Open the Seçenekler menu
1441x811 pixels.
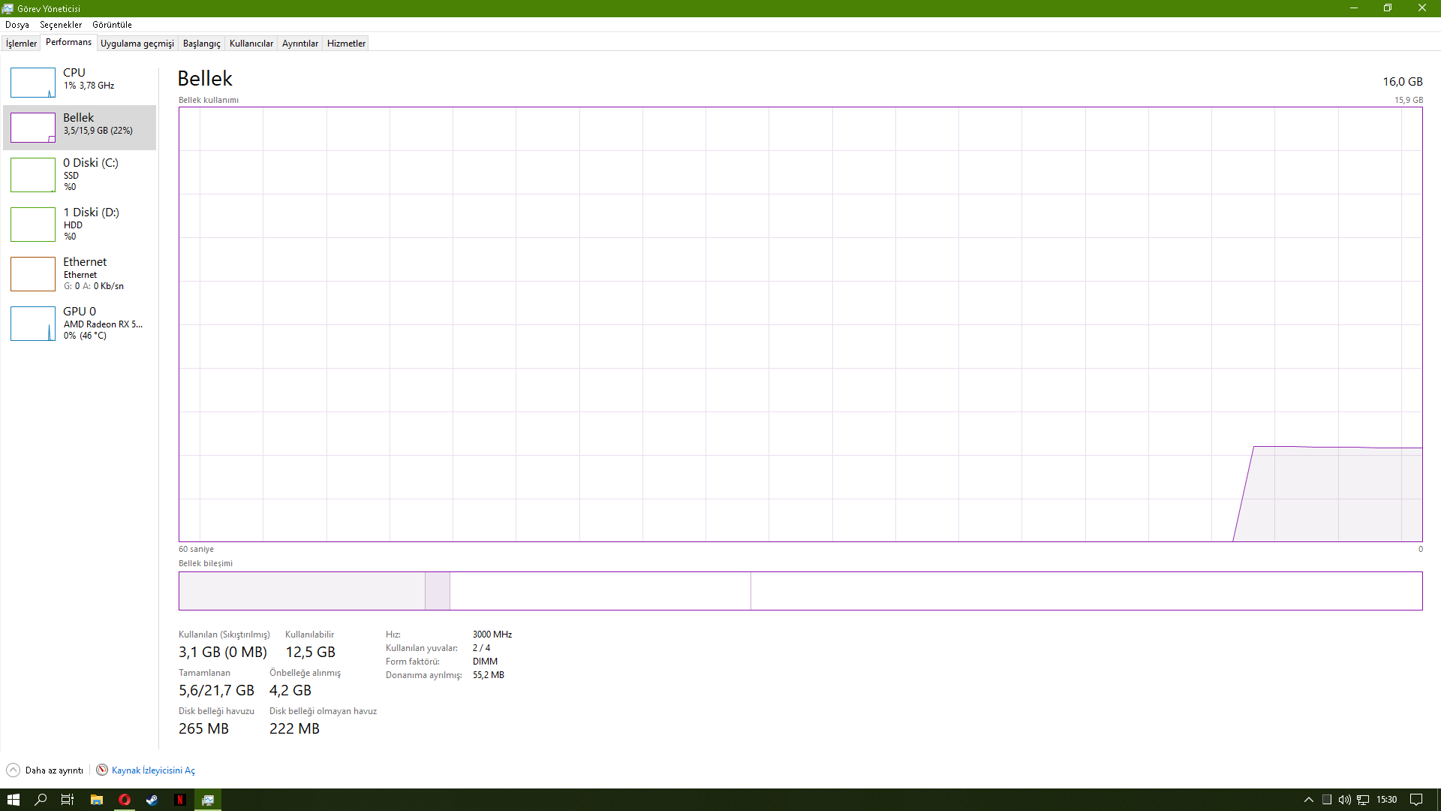(x=61, y=25)
